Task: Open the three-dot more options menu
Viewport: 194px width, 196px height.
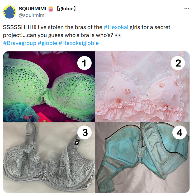Action: click(x=187, y=9)
